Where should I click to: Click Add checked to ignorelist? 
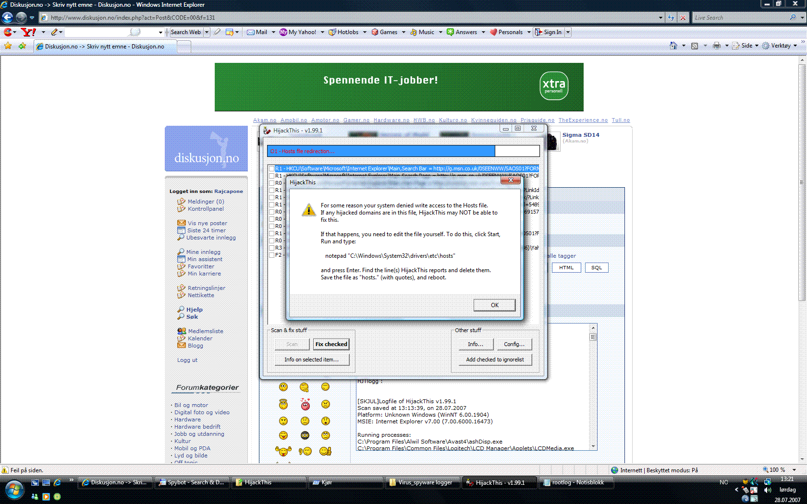[x=495, y=360]
